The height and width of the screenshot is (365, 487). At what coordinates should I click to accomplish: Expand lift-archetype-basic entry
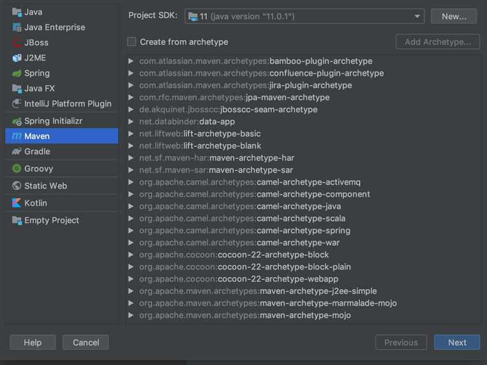131,134
